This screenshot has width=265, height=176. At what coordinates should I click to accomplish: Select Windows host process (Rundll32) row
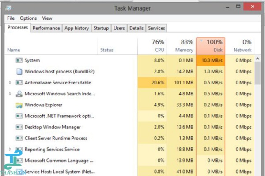[129, 71]
